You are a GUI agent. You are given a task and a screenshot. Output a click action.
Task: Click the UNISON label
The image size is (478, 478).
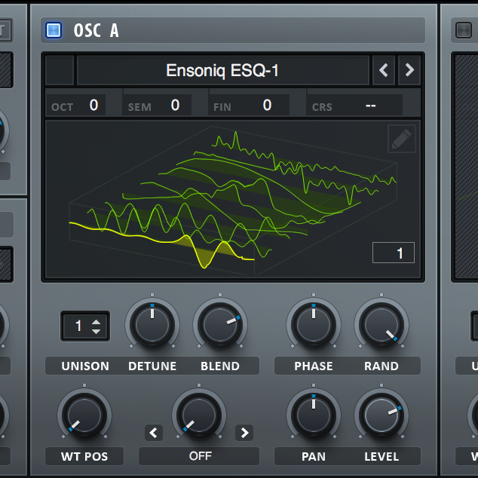coord(85,366)
